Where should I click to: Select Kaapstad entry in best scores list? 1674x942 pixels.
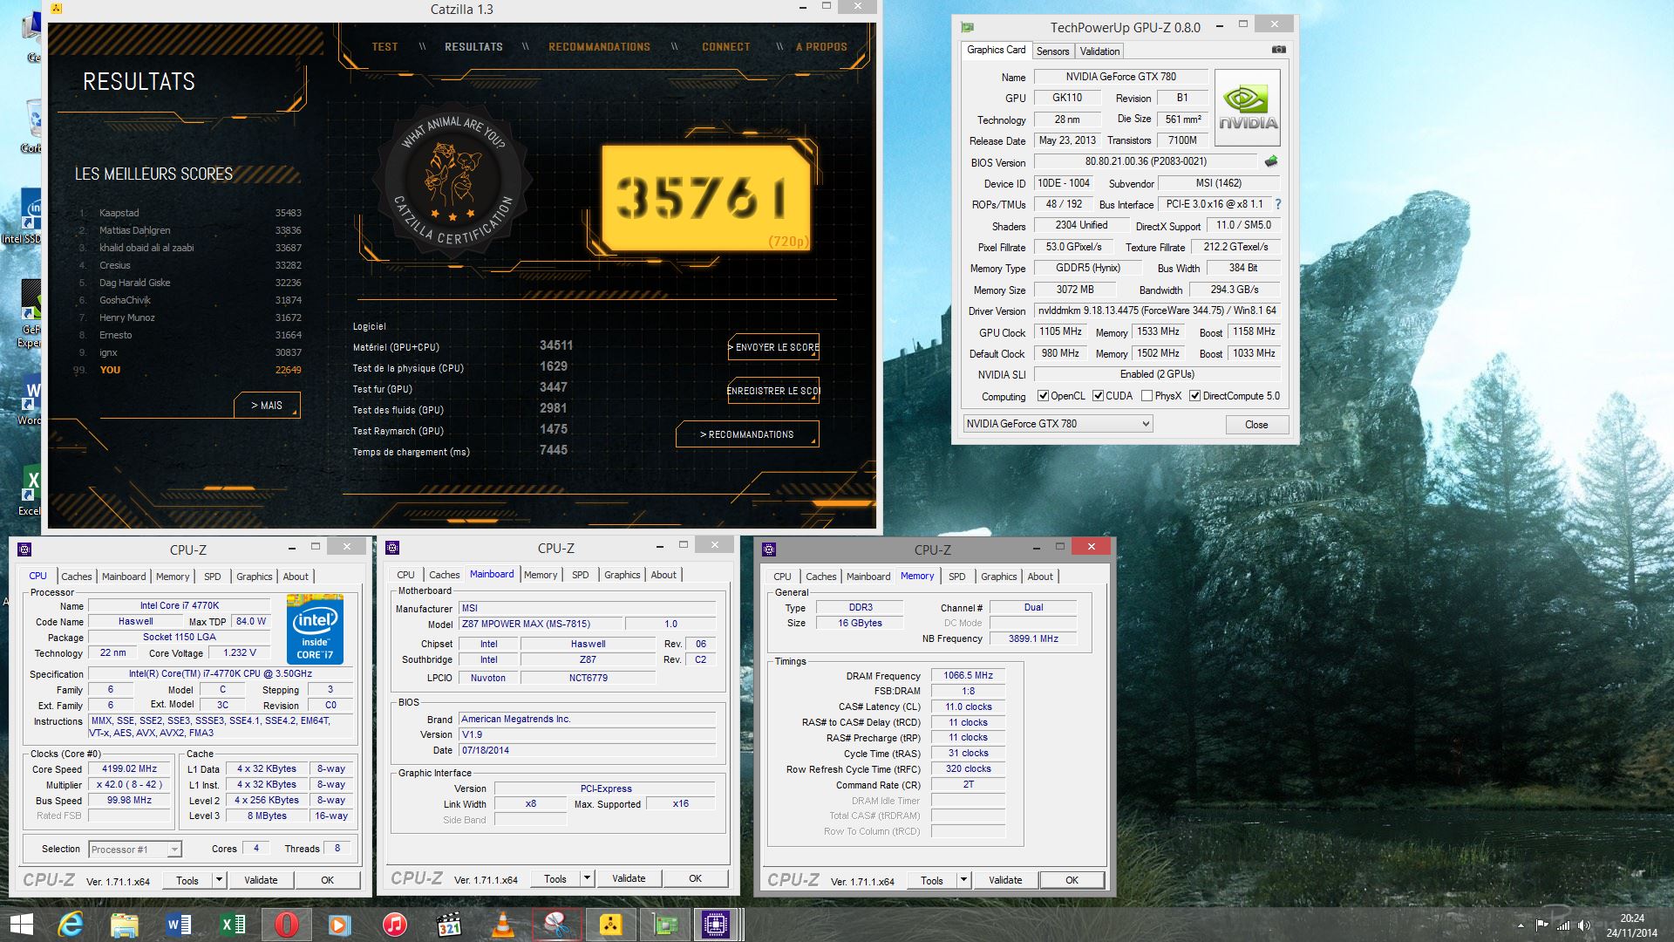(187, 213)
